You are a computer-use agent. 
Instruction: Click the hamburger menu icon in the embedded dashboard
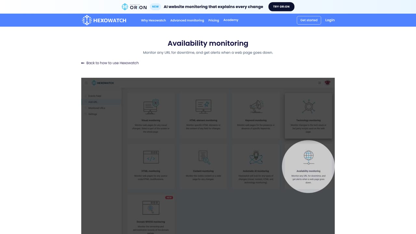coord(86,83)
